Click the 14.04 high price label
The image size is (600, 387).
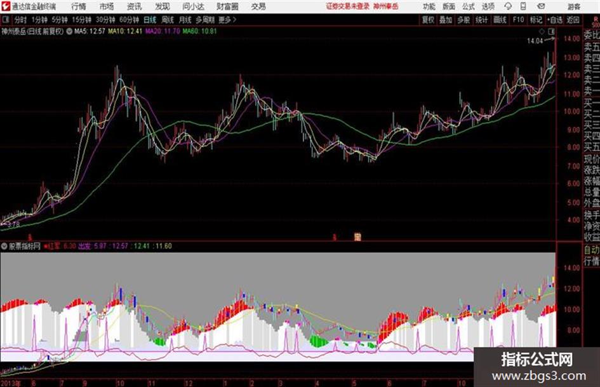[535, 41]
